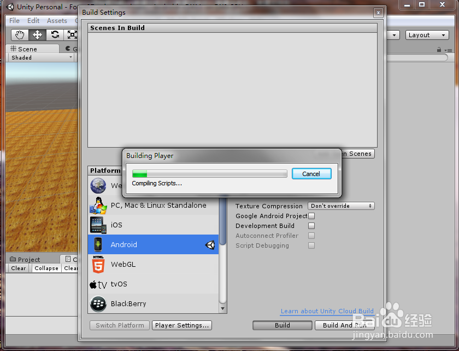Open the Learn about Unity Cloud Build link
This screenshot has height=351, width=459.
tap(327, 311)
